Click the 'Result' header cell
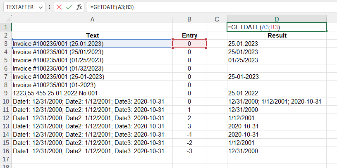Viewport: 337px width, 168px height. (277, 35)
